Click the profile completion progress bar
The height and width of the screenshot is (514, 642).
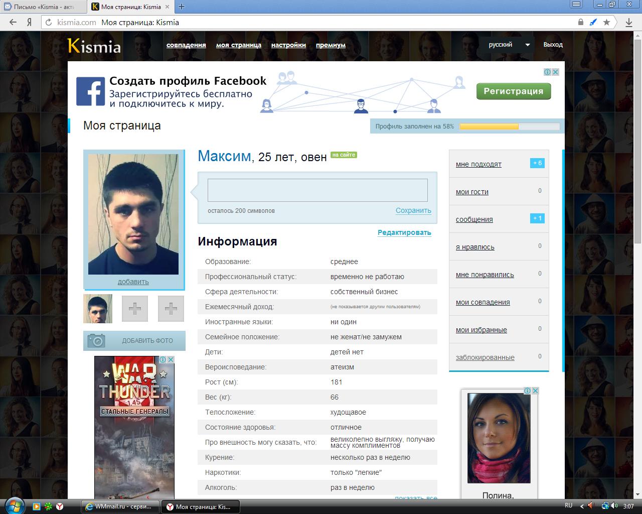coord(510,126)
